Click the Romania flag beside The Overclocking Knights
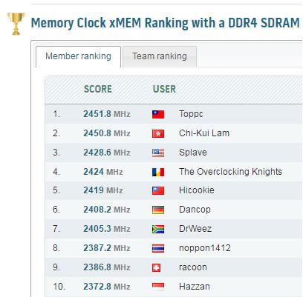This screenshot has width=303, height=297. click(x=158, y=172)
